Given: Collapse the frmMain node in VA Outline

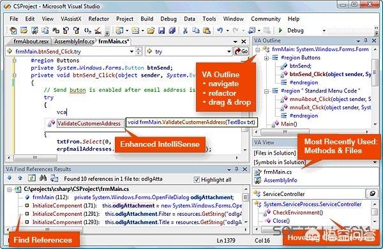Looking at the screenshot, I should (x=258, y=50).
